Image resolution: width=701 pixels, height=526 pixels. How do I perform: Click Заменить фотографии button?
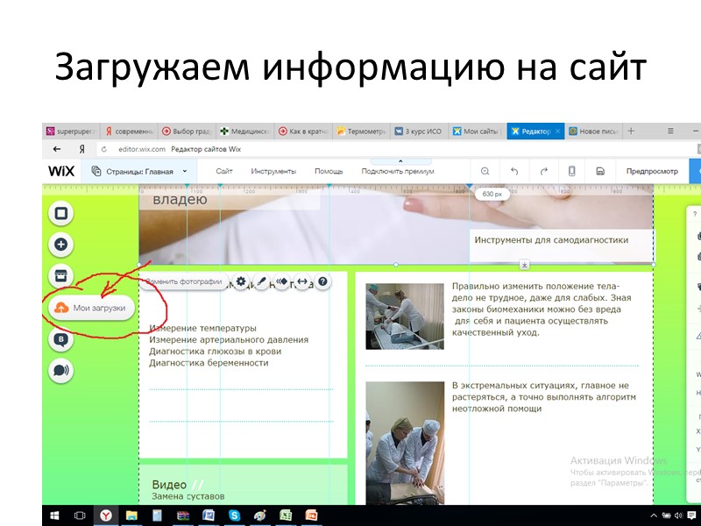(x=184, y=281)
